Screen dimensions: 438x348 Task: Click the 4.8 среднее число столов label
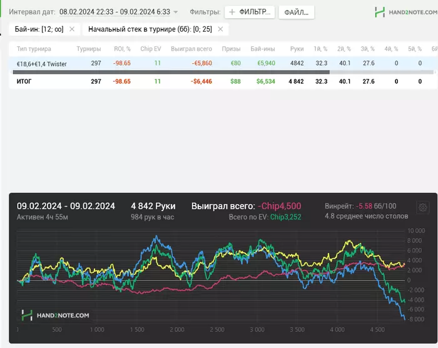(366, 216)
